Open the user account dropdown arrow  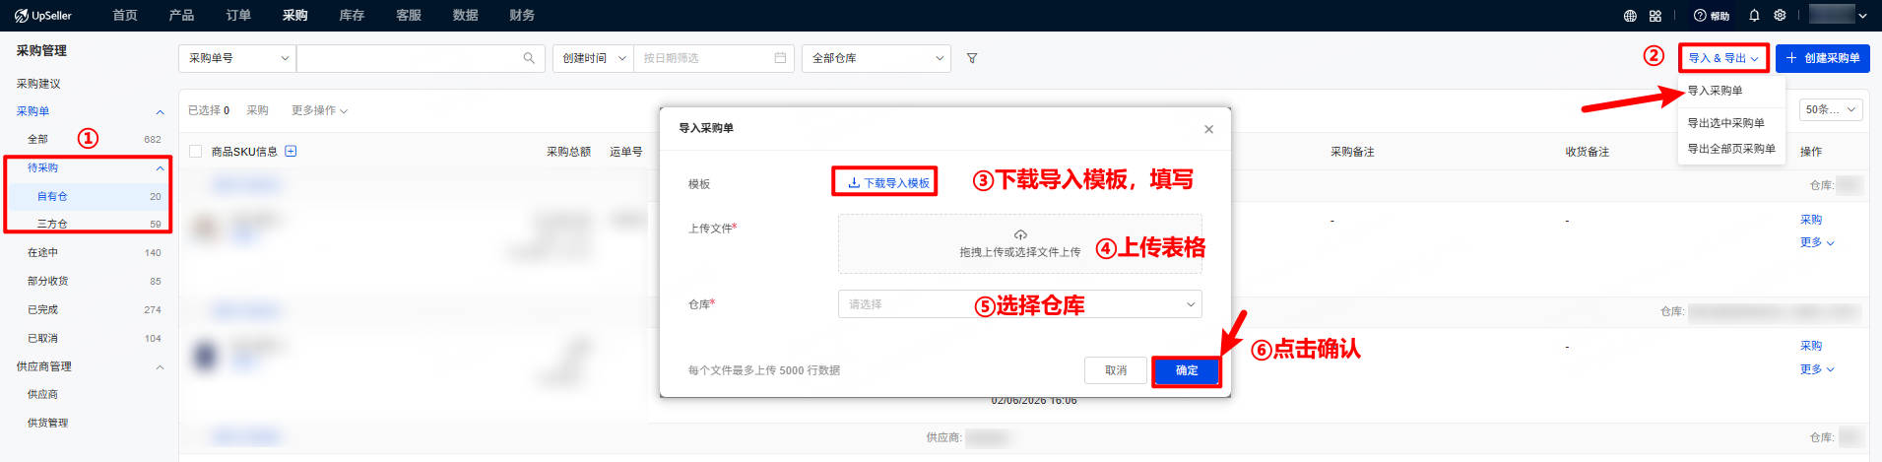pos(1862,16)
